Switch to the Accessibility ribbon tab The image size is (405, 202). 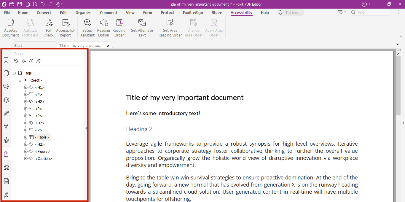pos(241,12)
